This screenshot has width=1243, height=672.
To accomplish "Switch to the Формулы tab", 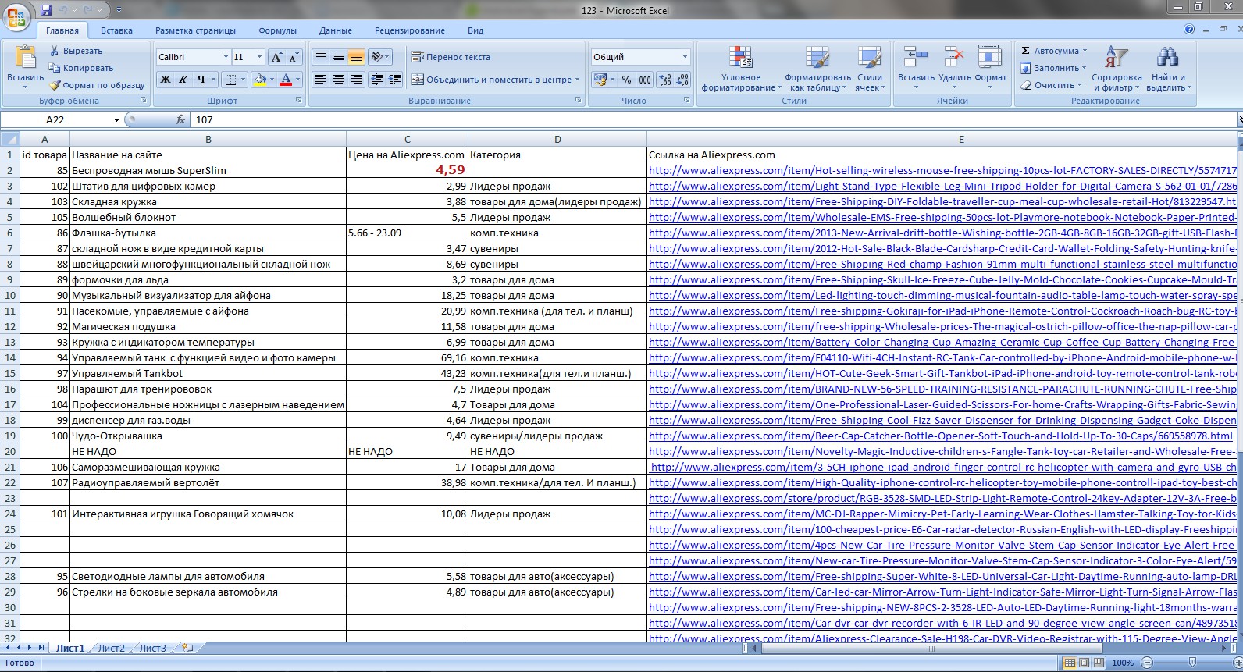I will click(277, 30).
